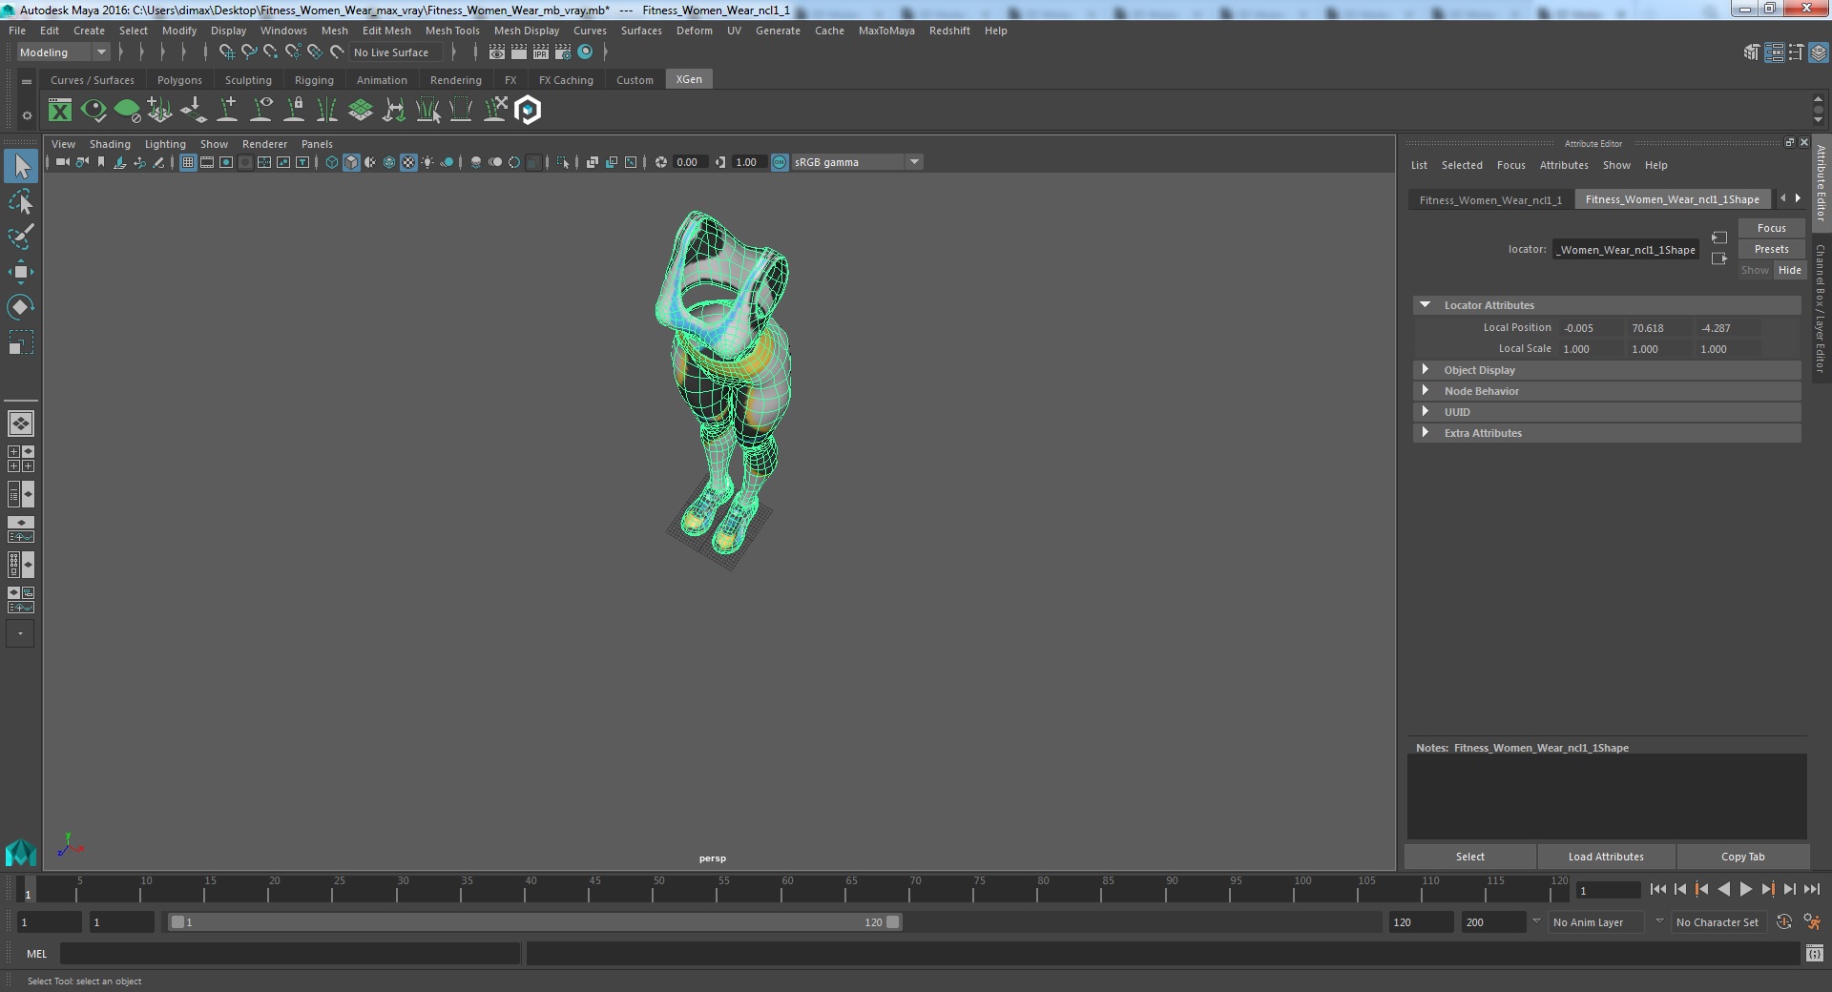Click the select camera icon in viewport toolbar

pyautogui.click(x=62, y=162)
